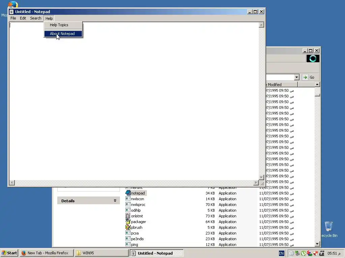The width and height of the screenshot is (345, 258).
Task: Click the up arrow of Explorer's file list scrollbar
Action: (317, 84)
